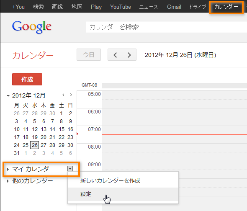Open 画像 in the Google top bar
The width and height of the screenshot is (247, 211).
(57, 7)
